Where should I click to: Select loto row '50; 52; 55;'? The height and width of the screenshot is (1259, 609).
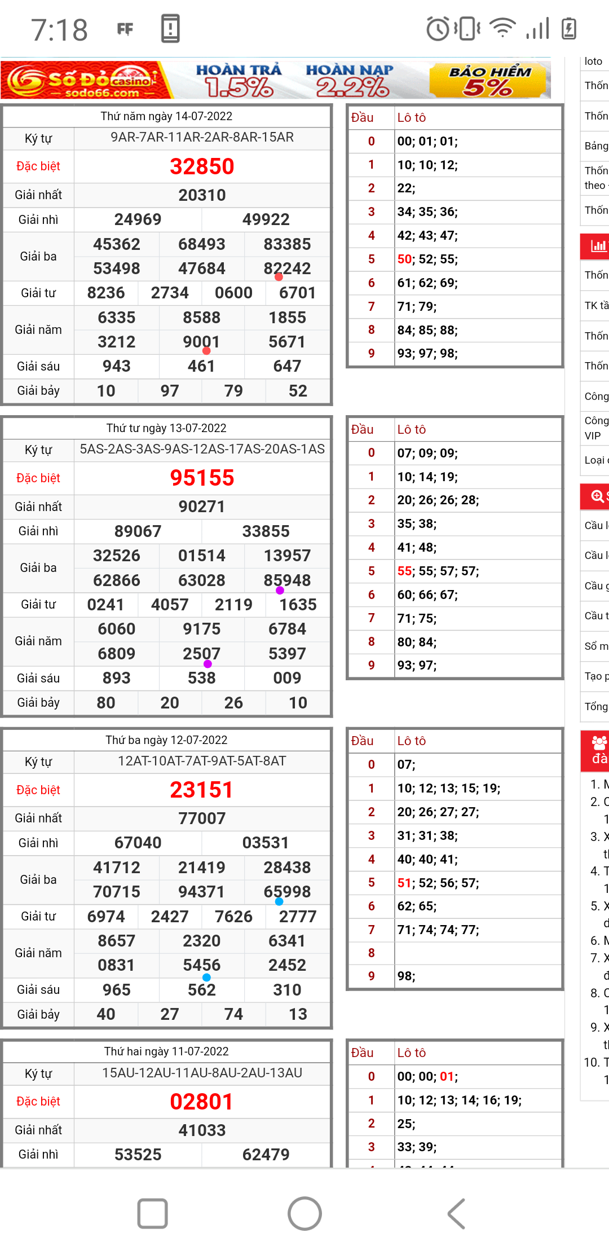click(x=428, y=259)
